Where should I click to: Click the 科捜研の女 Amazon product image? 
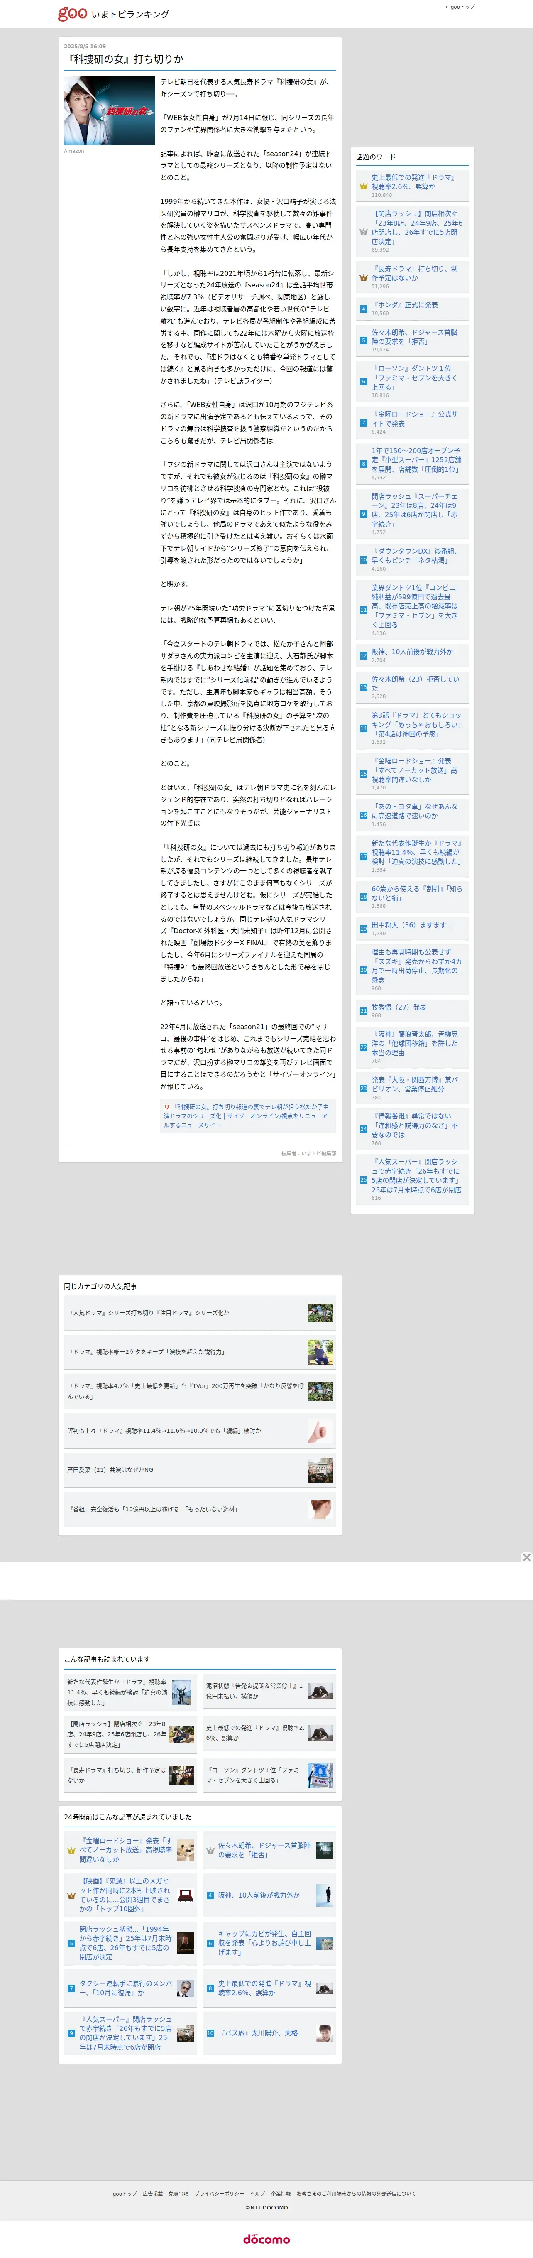(x=109, y=110)
